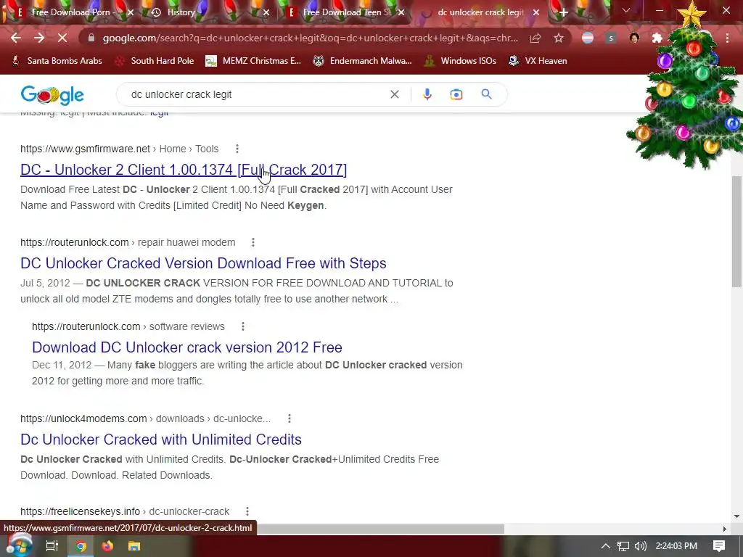Open the notification center icon

coord(719,546)
